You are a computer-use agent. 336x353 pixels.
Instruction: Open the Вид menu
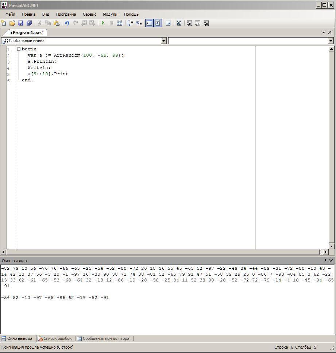pos(46,14)
